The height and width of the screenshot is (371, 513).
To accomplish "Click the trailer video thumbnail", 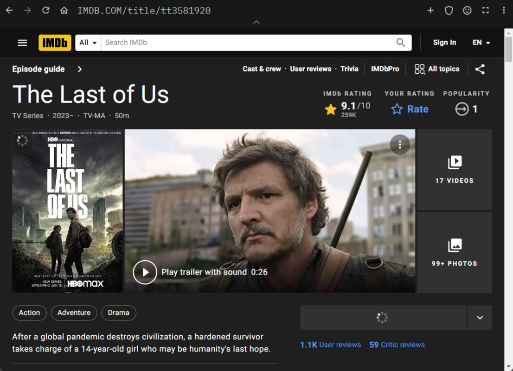I will coord(270,211).
